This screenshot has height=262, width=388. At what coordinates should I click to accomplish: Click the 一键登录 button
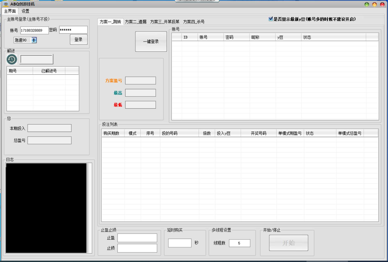pos(151,42)
